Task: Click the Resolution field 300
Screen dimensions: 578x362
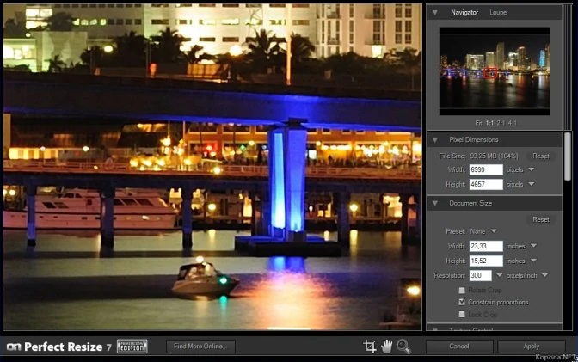Action: 480,275
